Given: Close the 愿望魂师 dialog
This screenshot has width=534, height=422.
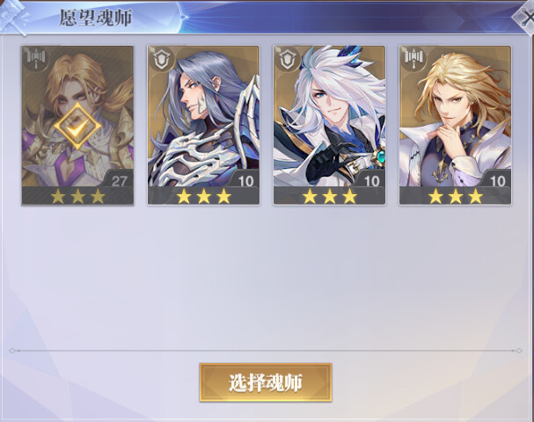Looking at the screenshot, I should coord(526,17).
